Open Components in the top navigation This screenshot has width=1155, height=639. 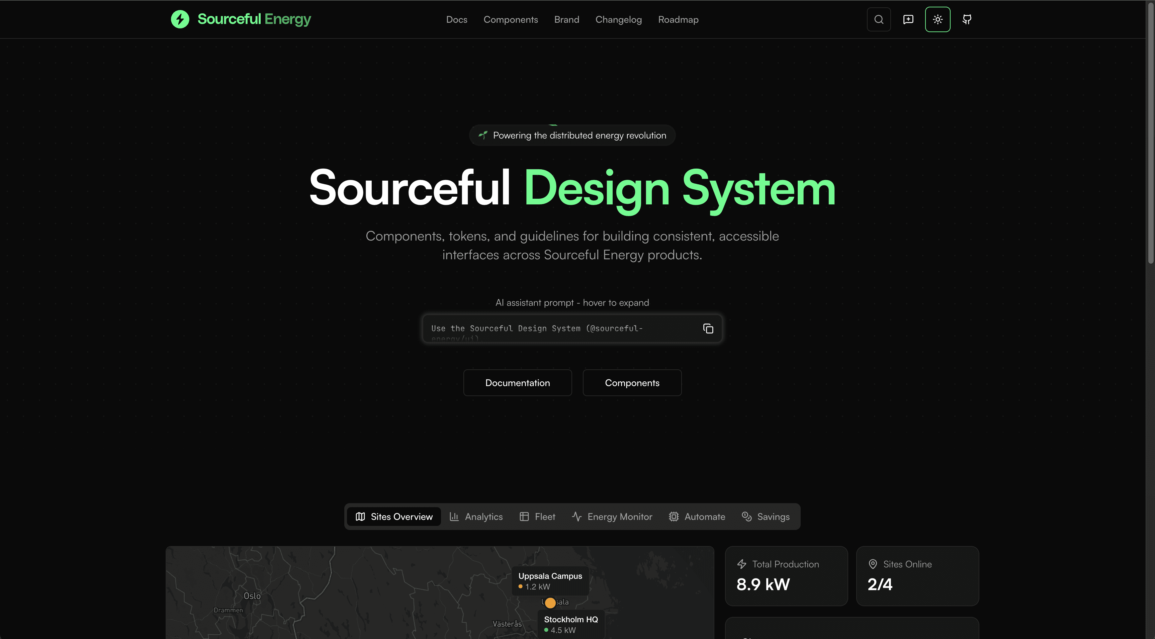tap(510, 20)
